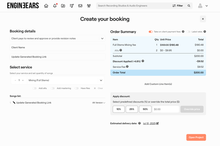
Task: Open the user profile menu
Action: pos(203,6)
